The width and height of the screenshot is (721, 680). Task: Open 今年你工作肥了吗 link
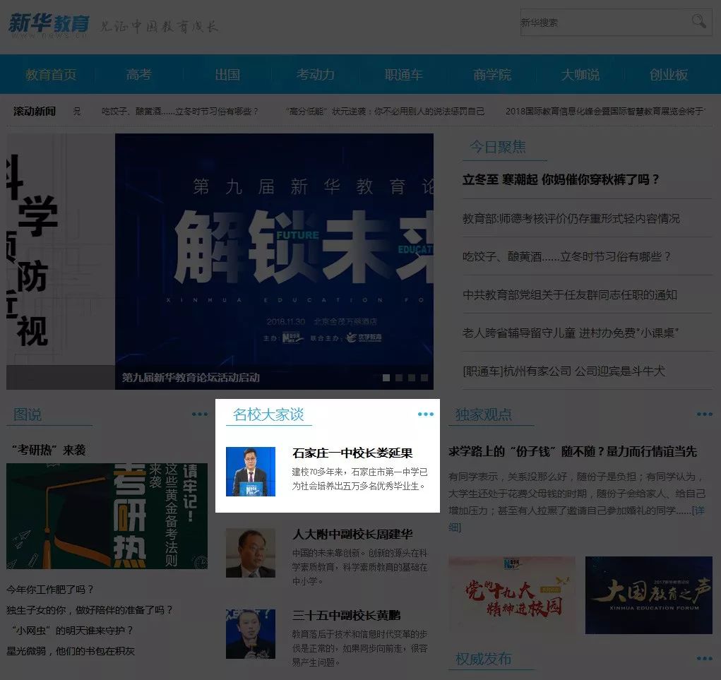[x=51, y=590]
